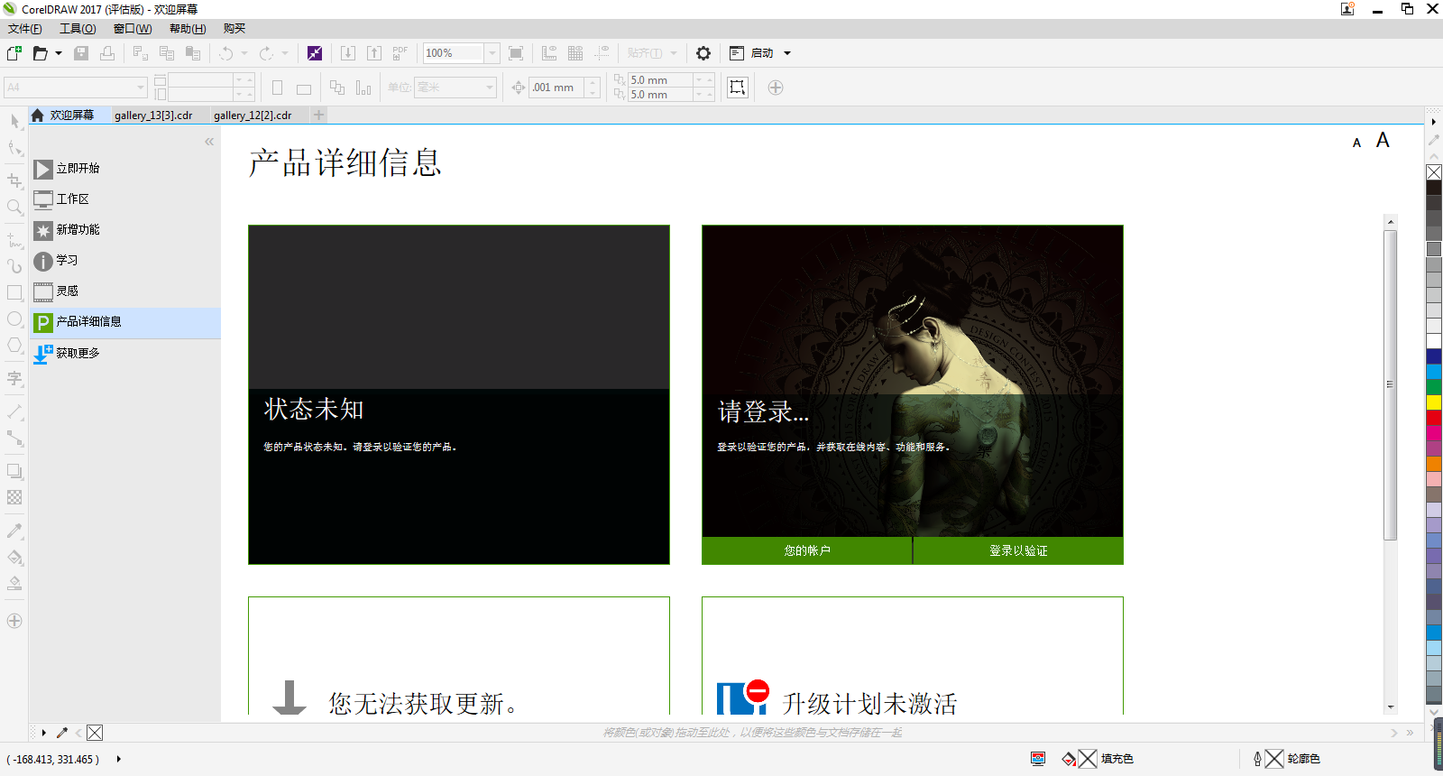This screenshot has width=1443, height=776.
Task: Open the 购买 menu
Action: [234, 29]
